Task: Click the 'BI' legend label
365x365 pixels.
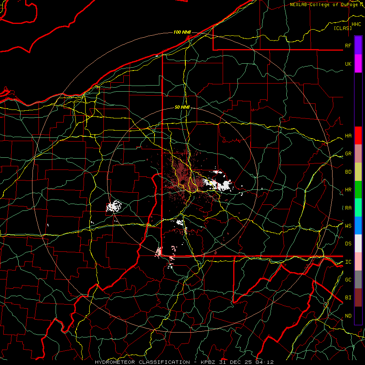Action: point(348,298)
